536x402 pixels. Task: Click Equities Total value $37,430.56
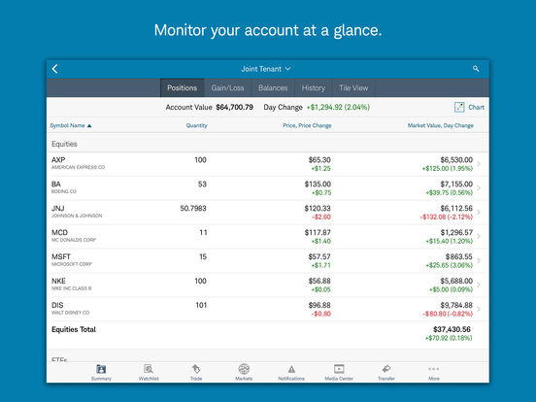452,329
